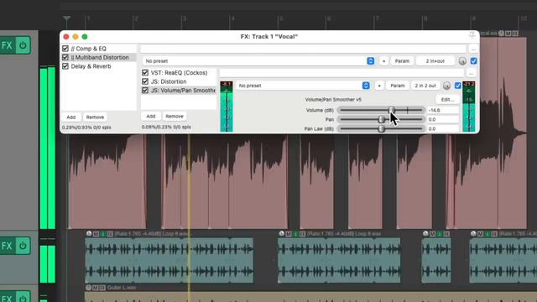537x302 pixels.
Task: Click the Pan slider handle
Action: point(381,119)
